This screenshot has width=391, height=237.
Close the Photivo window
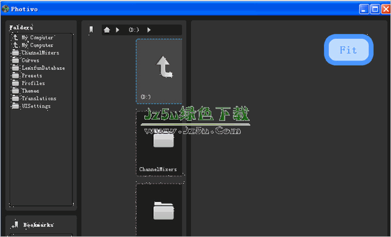[386, 9]
